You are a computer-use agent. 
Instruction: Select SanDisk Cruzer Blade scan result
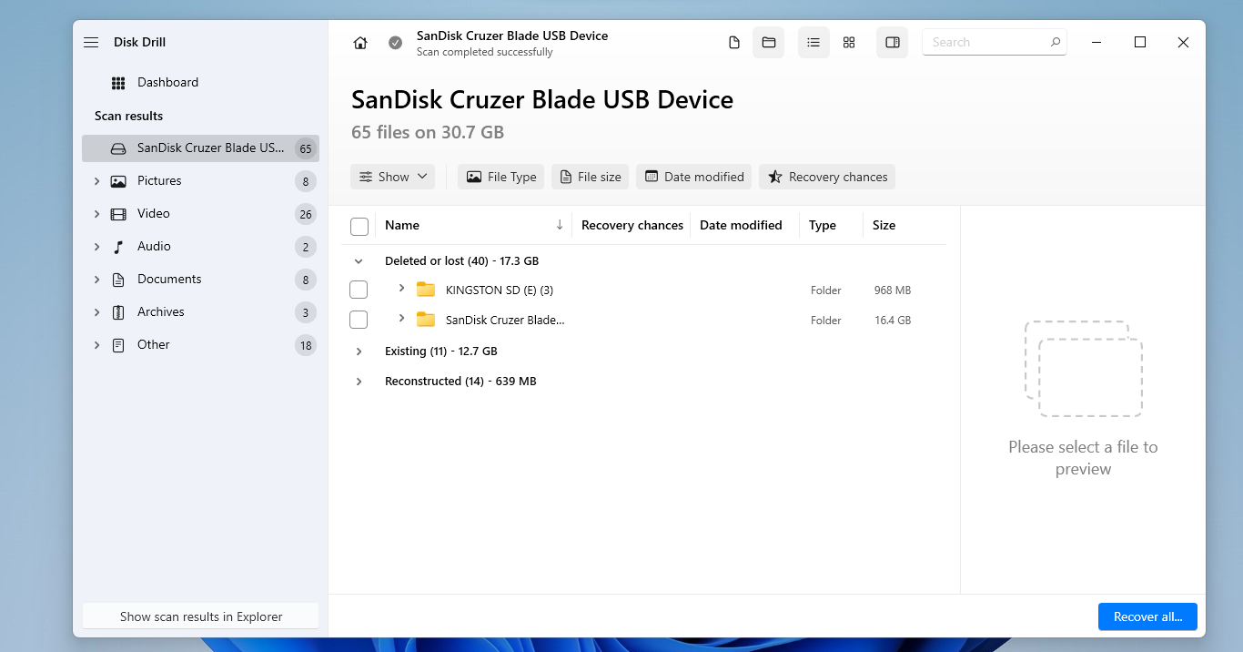pyautogui.click(x=200, y=148)
